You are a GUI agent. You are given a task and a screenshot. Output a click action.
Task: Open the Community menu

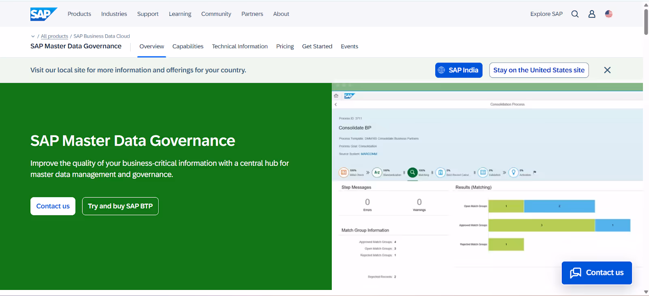pyautogui.click(x=216, y=14)
